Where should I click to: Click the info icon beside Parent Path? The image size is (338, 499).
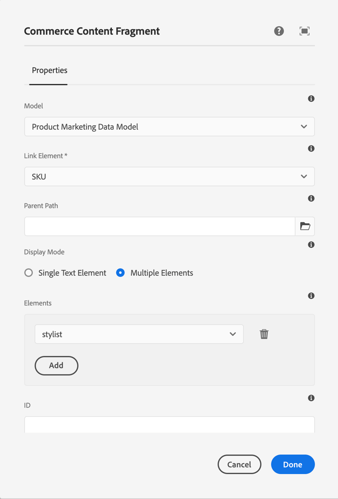(311, 198)
